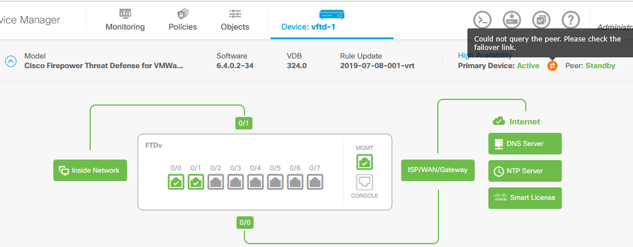Click interface port 0/1 icon
Screen dimensions: 633x247
pyautogui.click(x=196, y=182)
